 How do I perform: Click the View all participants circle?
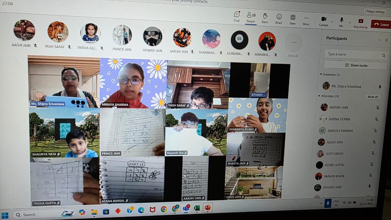point(294,43)
